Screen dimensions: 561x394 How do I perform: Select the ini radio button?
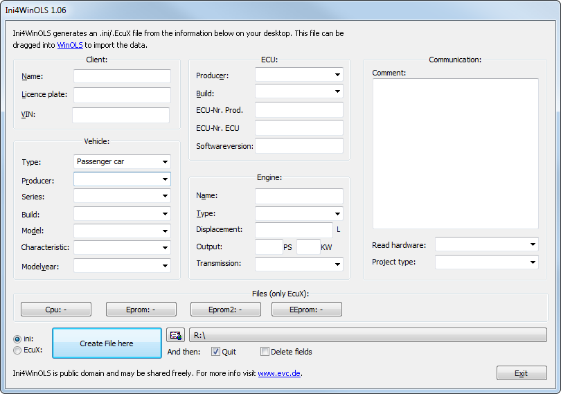click(x=17, y=339)
